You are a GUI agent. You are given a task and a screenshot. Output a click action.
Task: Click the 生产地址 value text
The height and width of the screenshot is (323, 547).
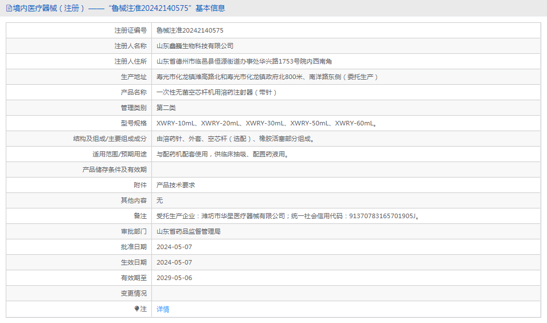[267, 77]
